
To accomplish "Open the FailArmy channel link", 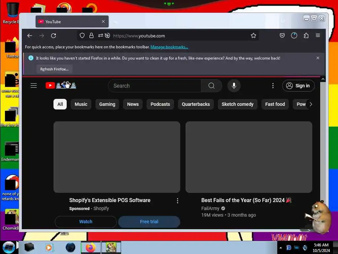I will pyautogui.click(x=210, y=208).
